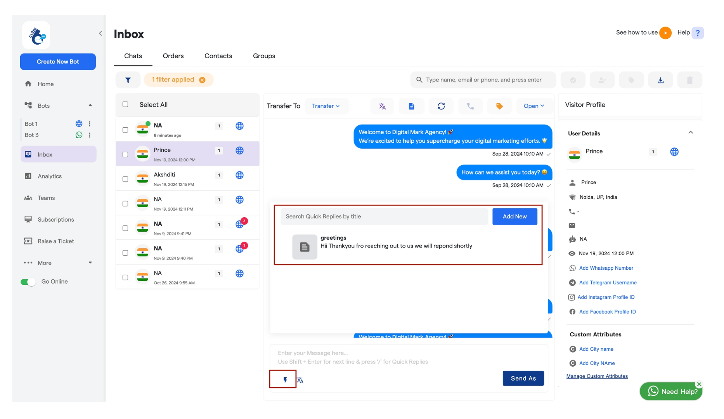Expand the More menu in sidebar

click(90, 263)
